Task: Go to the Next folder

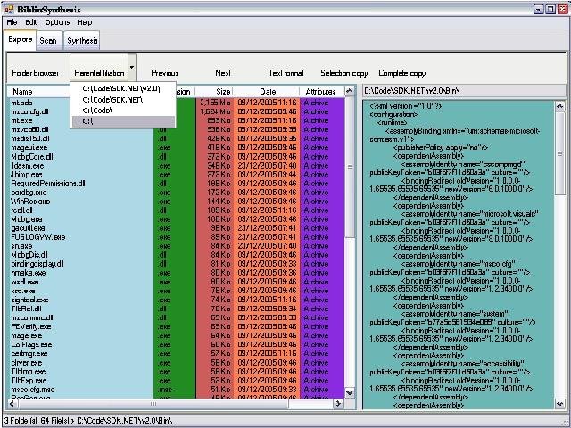Action: [x=222, y=73]
